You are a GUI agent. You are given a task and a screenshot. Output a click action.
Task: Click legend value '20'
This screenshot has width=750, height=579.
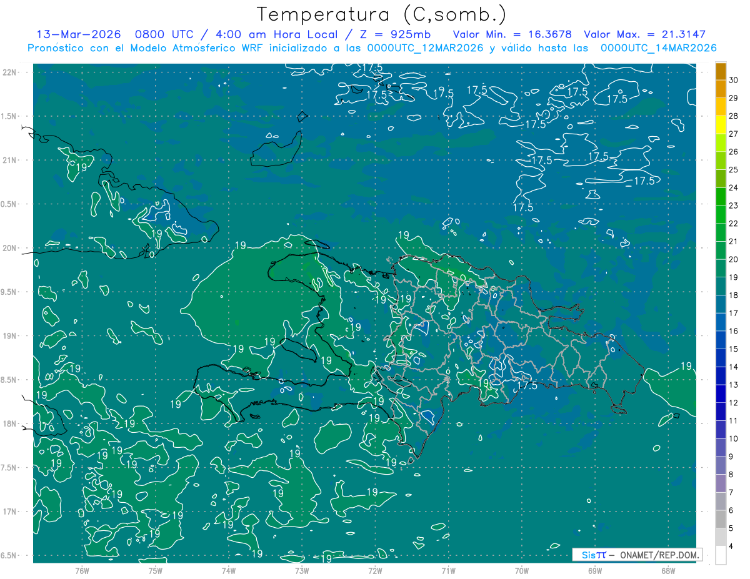click(733, 259)
